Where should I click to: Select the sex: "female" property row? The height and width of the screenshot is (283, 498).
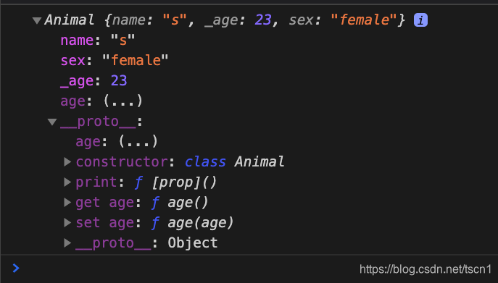pos(114,60)
